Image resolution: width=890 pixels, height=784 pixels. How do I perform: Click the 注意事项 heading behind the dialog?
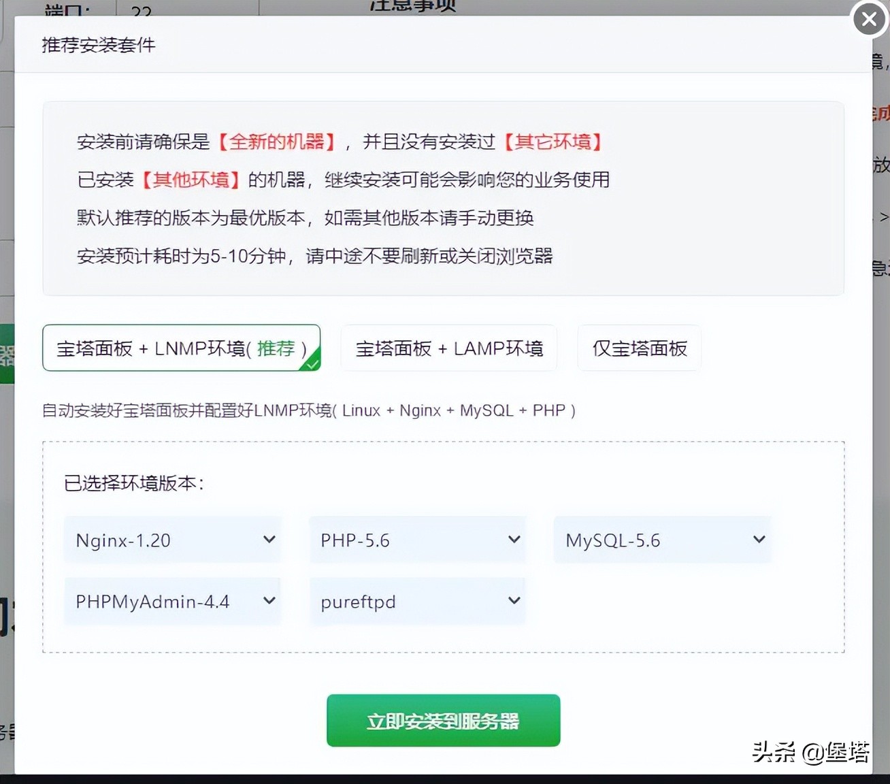click(x=411, y=7)
